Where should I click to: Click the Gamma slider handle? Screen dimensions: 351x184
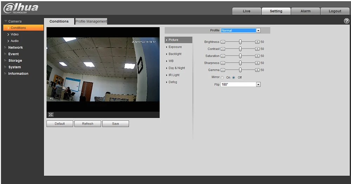[x=240, y=70]
